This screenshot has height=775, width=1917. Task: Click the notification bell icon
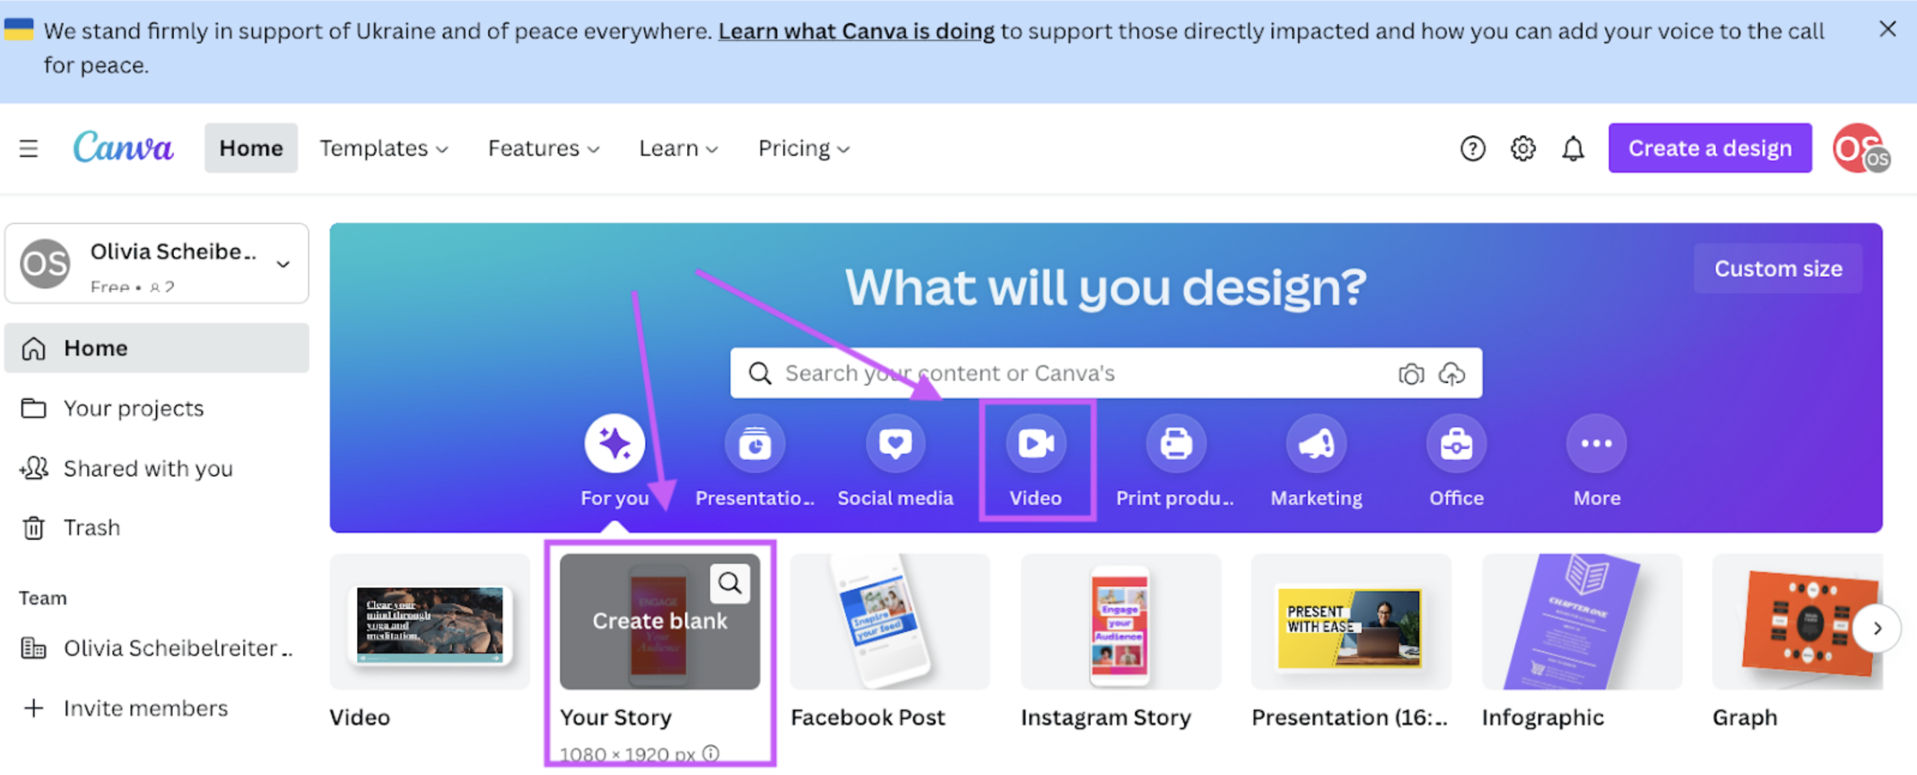[1574, 148]
